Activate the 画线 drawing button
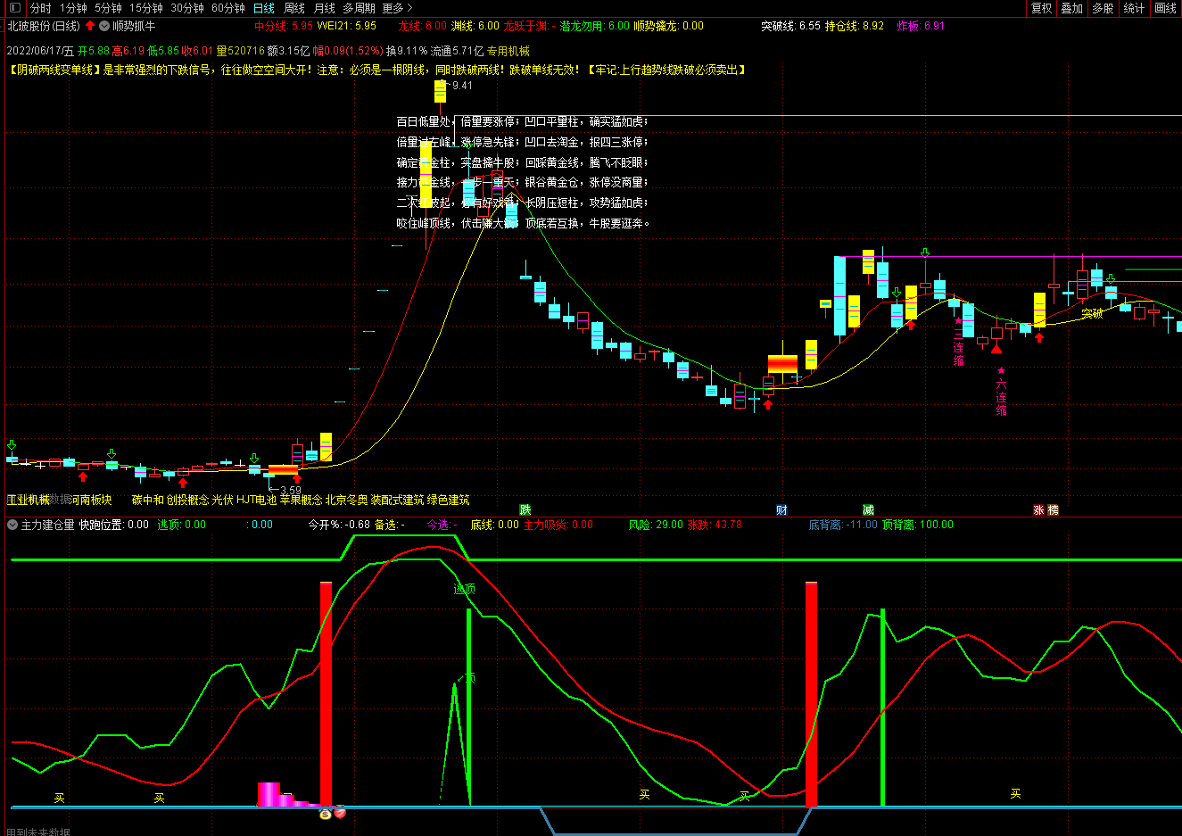The height and width of the screenshot is (836, 1182). [1166, 8]
